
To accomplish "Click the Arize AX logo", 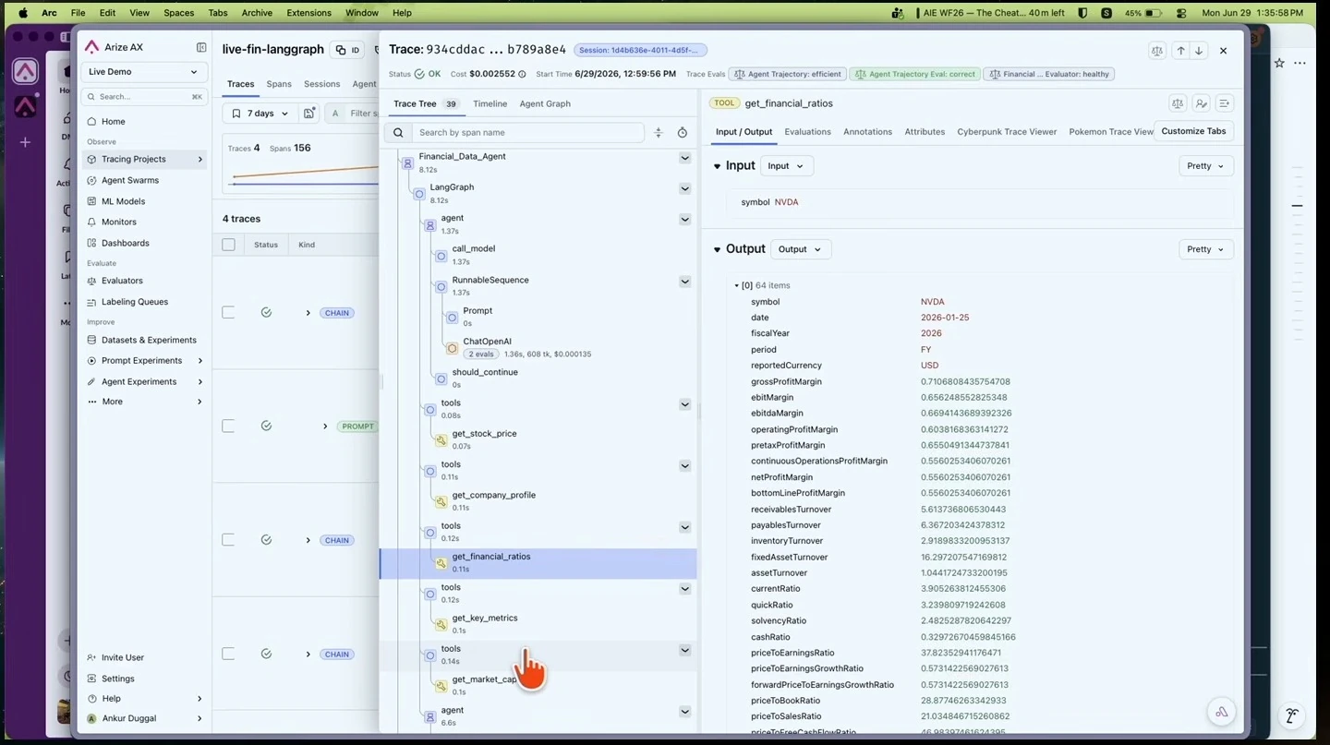I will 91,47.
